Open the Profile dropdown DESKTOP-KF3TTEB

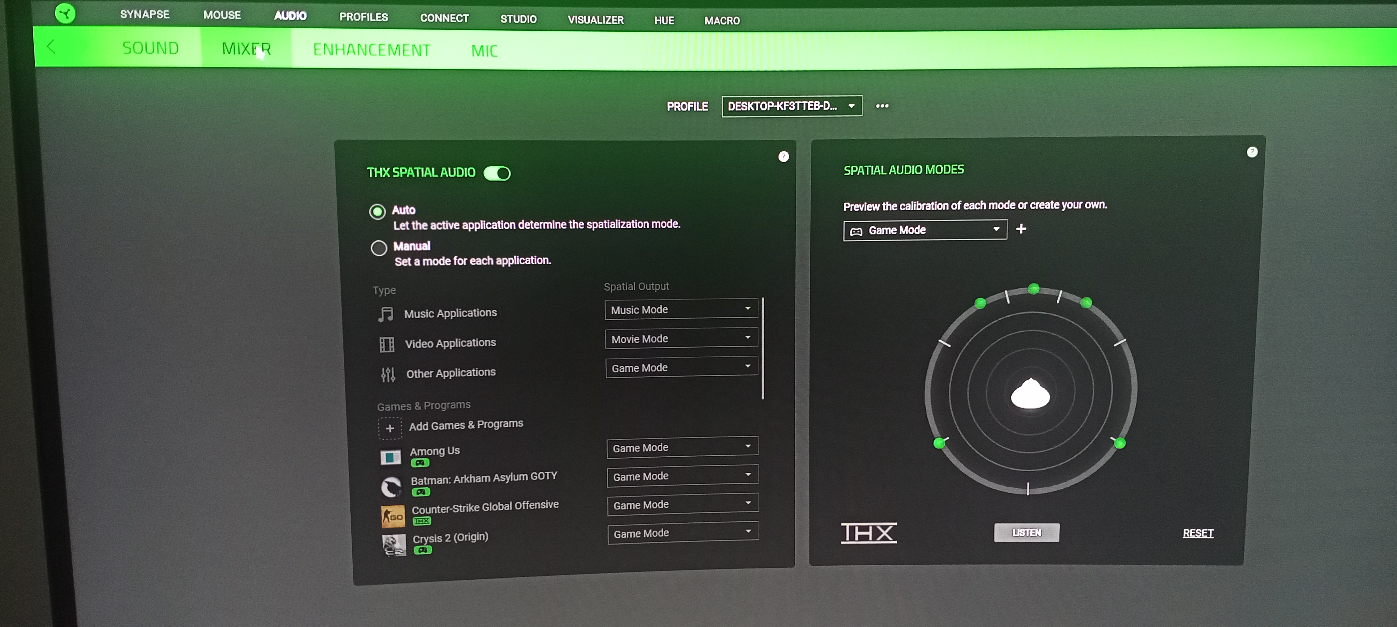791,106
